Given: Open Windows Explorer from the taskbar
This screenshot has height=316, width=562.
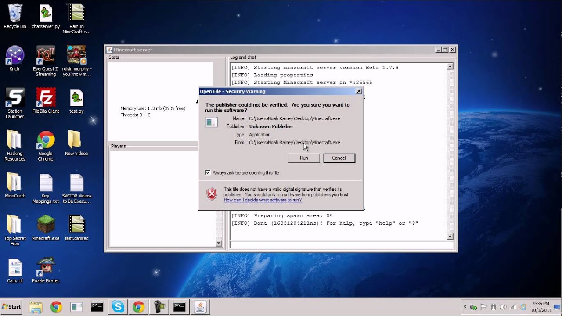Looking at the screenshot, I should click(x=36, y=307).
